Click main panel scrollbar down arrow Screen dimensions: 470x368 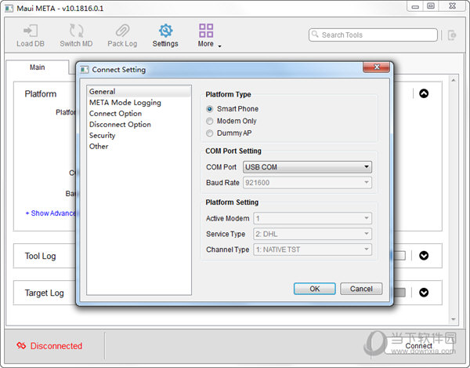pos(454,319)
